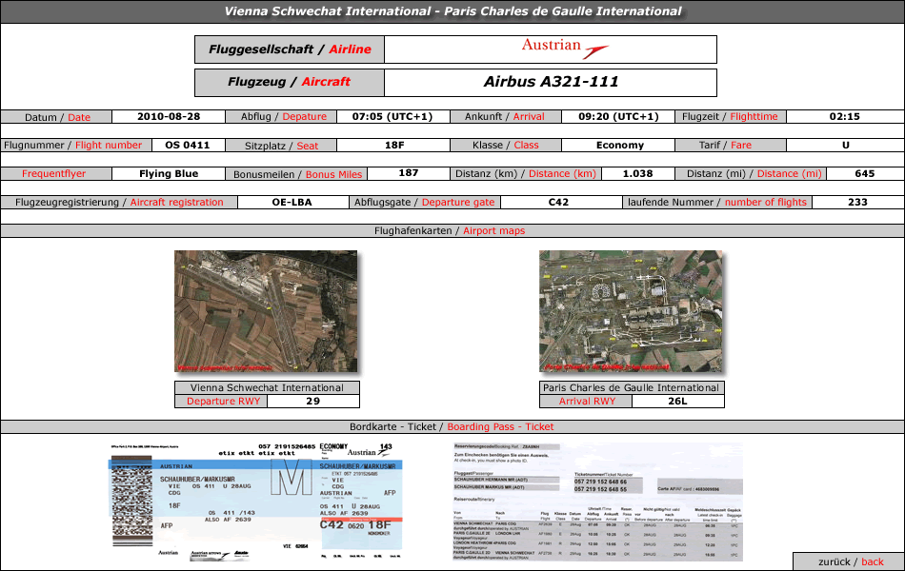
Task: Click the Flugzeug / Aircraft label
Action: [290, 83]
